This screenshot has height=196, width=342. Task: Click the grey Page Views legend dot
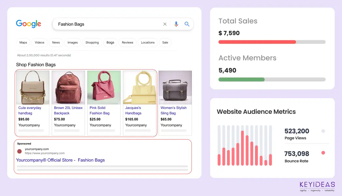(323, 131)
